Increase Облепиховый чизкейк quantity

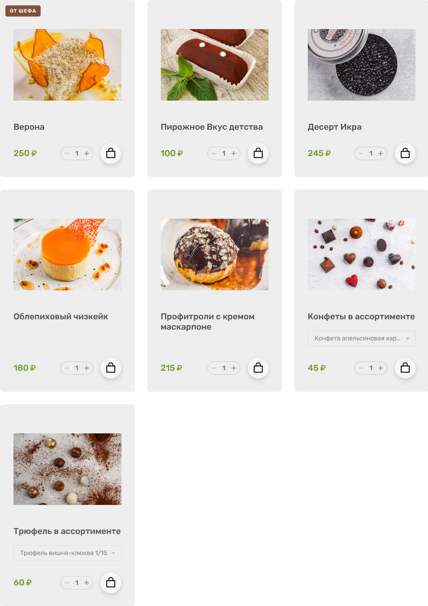pyautogui.click(x=87, y=368)
